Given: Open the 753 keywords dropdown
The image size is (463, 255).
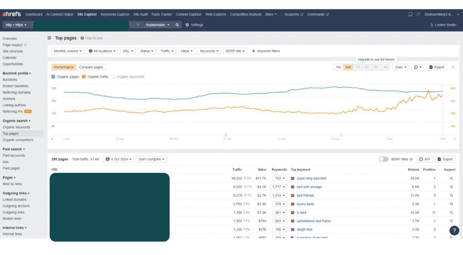Looking at the screenshot, I should [280, 178].
